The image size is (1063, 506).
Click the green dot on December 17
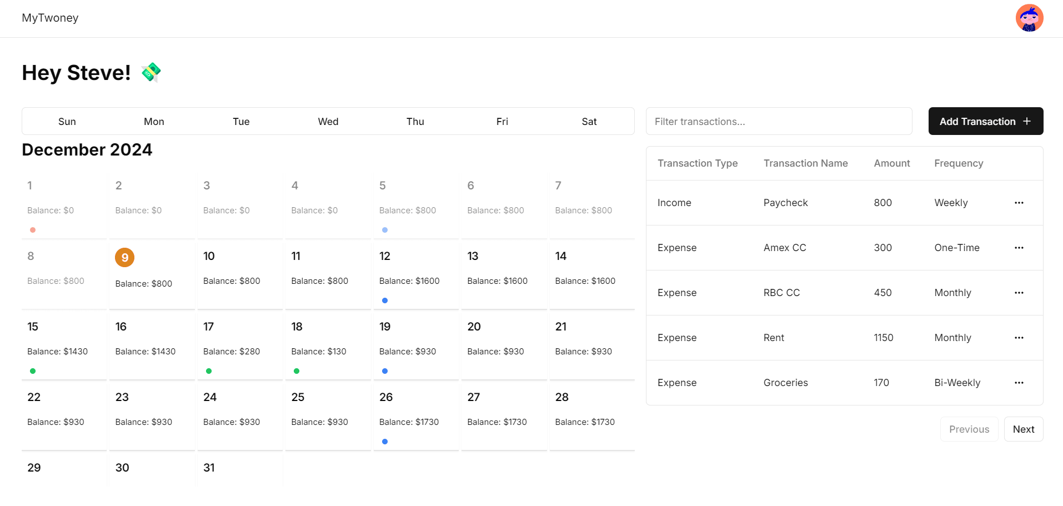(x=209, y=371)
